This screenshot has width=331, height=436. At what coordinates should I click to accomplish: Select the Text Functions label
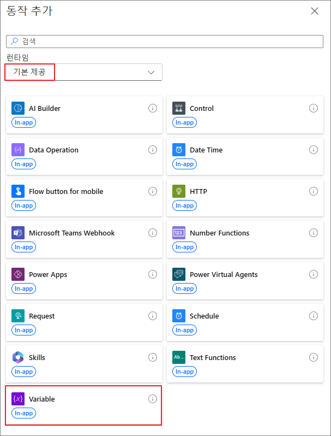(x=213, y=357)
